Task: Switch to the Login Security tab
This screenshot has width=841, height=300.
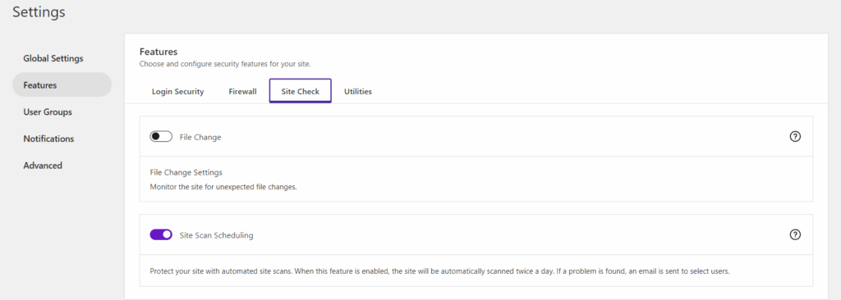Action: 178,92
